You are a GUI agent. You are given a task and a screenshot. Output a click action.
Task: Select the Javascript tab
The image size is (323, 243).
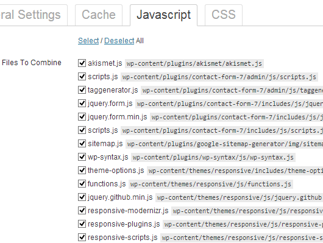pyautogui.click(x=163, y=15)
